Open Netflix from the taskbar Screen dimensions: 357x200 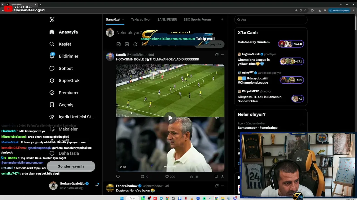point(186,198)
